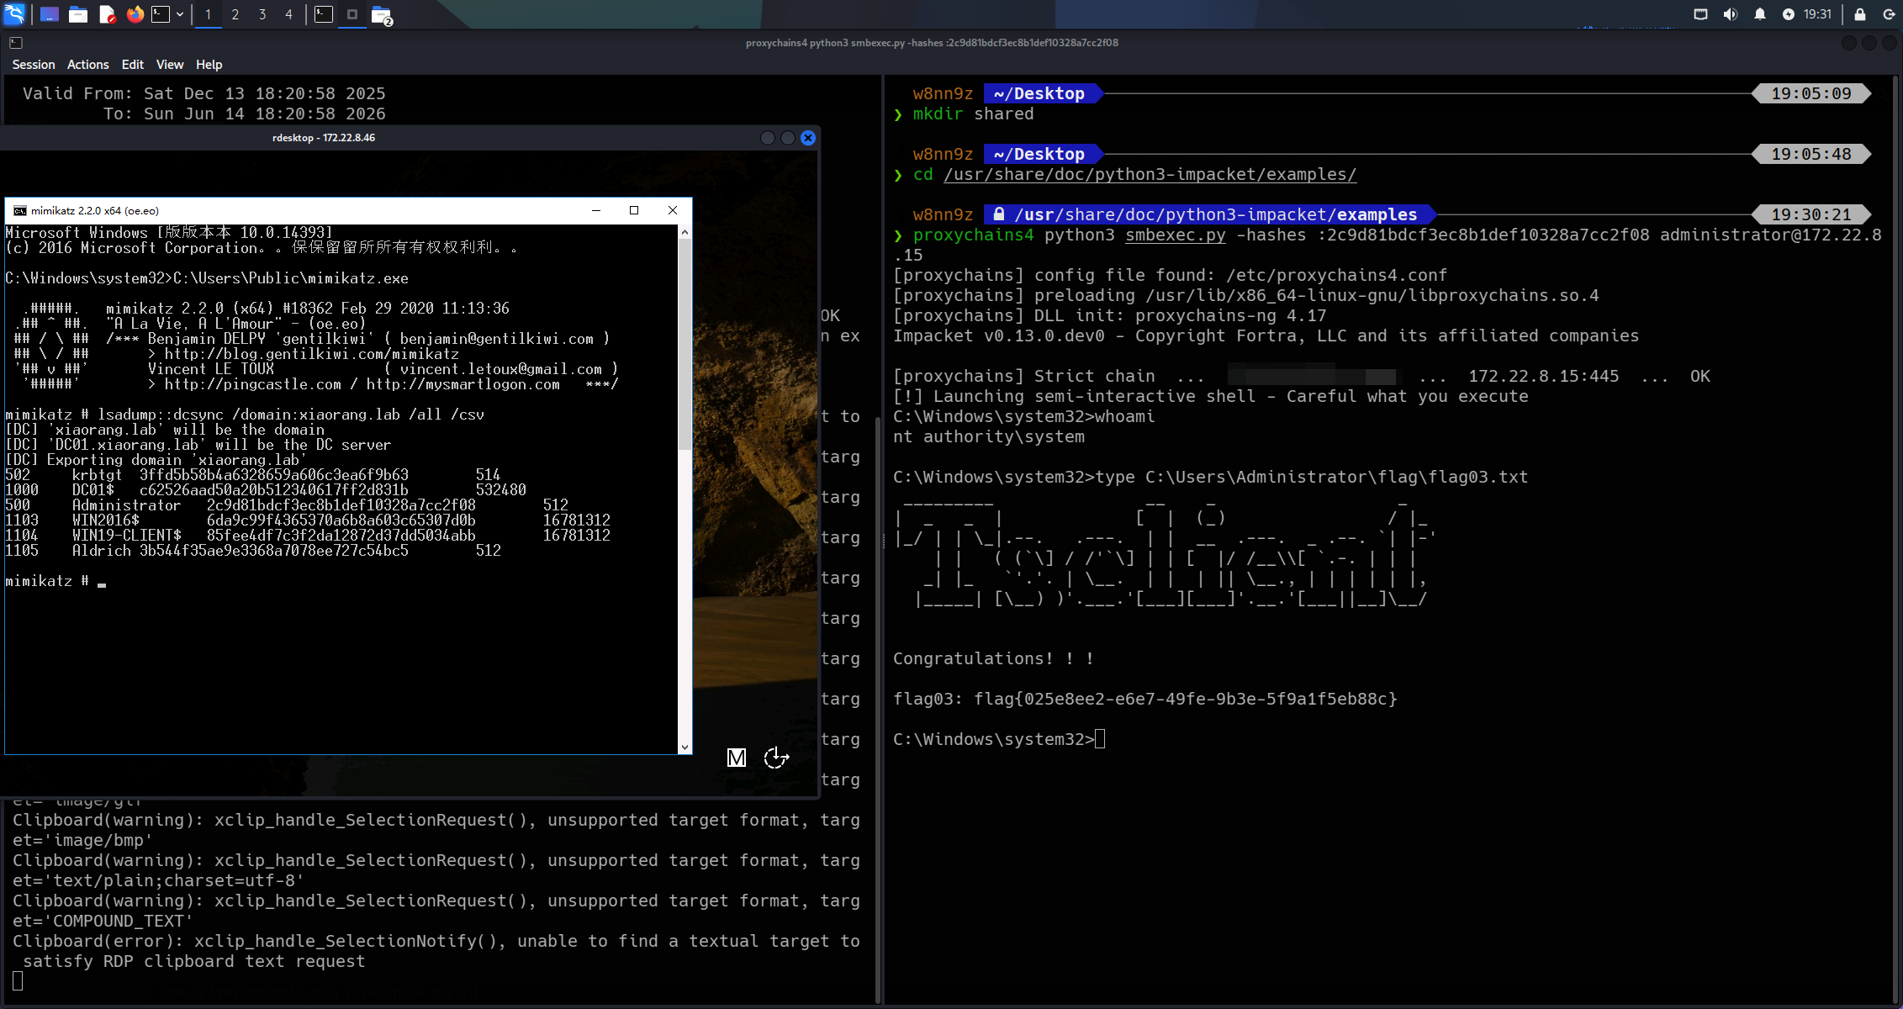Click the show desktop panel icon

click(x=50, y=14)
